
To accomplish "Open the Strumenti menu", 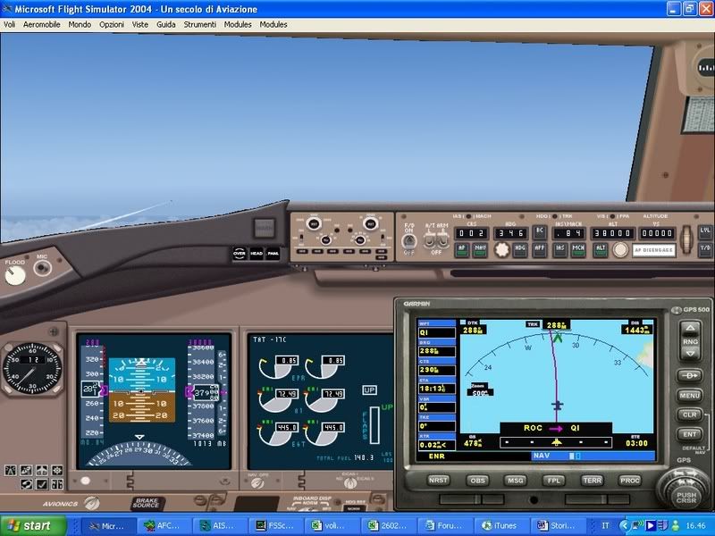I will pos(199,25).
